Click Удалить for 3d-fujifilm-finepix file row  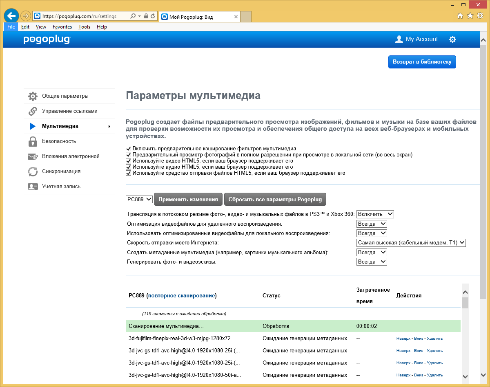tap(434, 339)
